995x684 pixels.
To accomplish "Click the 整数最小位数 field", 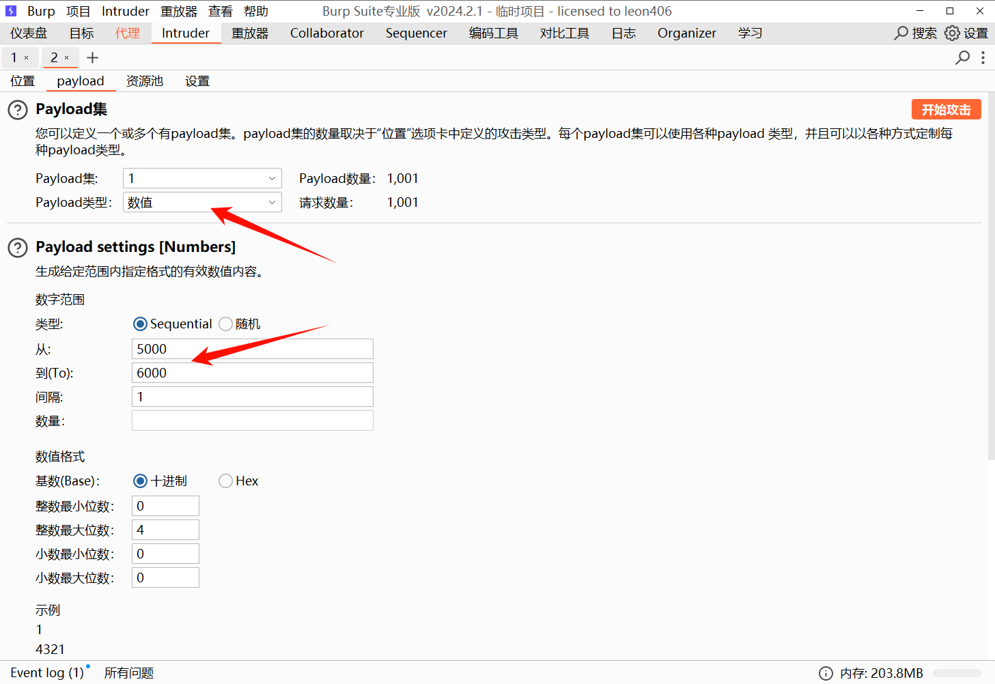I will pyautogui.click(x=165, y=506).
